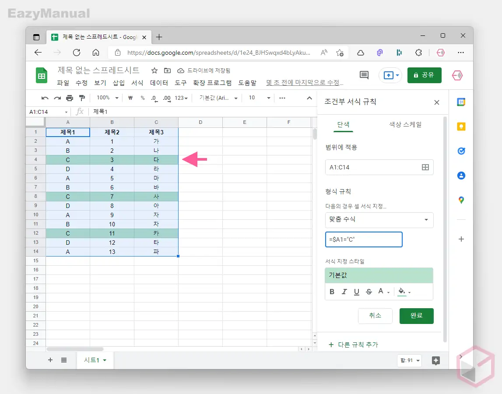Open the 수정 menu
The width and height of the screenshot is (502, 394).
(x=82, y=83)
